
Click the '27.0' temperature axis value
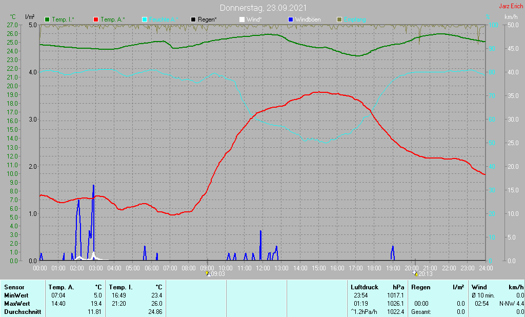point(12,25)
